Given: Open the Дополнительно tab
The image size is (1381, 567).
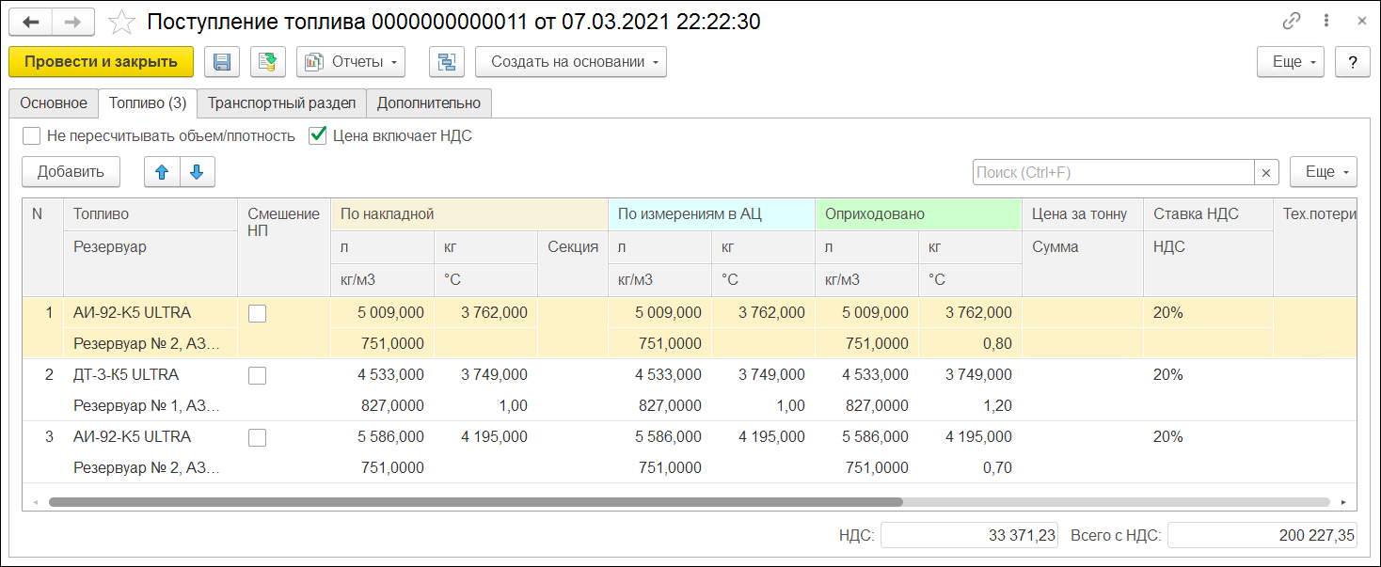Looking at the screenshot, I should point(428,103).
